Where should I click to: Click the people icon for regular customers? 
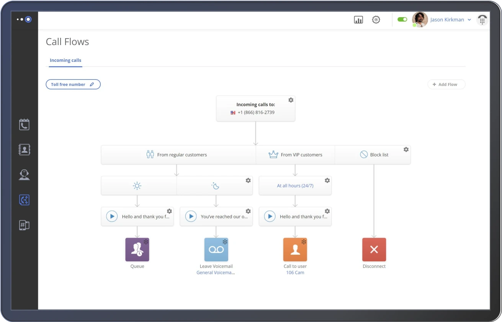coord(150,155)
